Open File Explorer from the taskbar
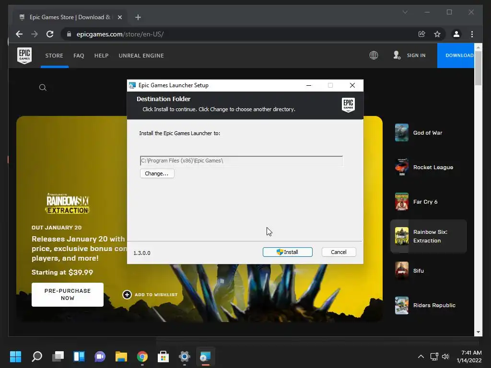 click(121, 356)
